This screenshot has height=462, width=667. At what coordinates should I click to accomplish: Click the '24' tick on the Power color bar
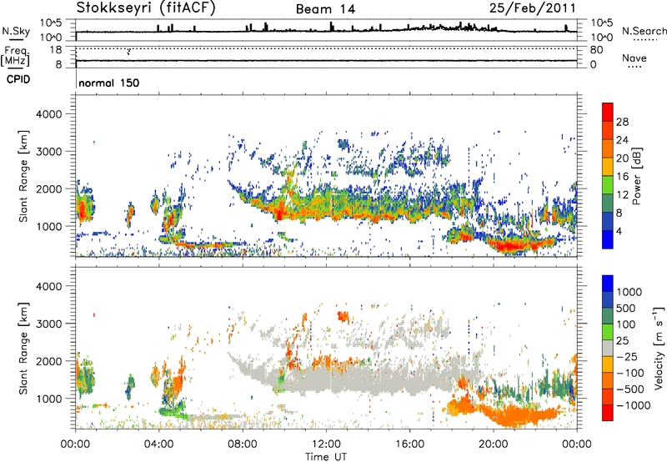[622, 140]
